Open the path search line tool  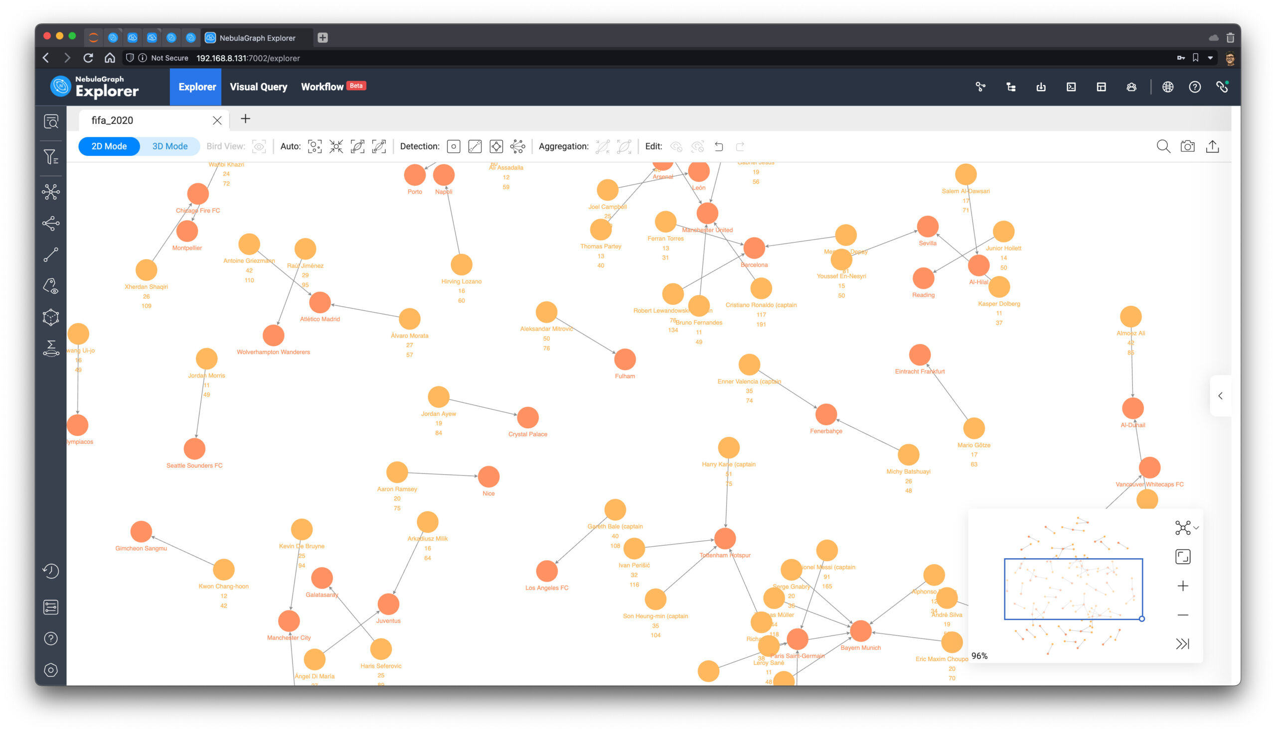[x=51, y=255]
